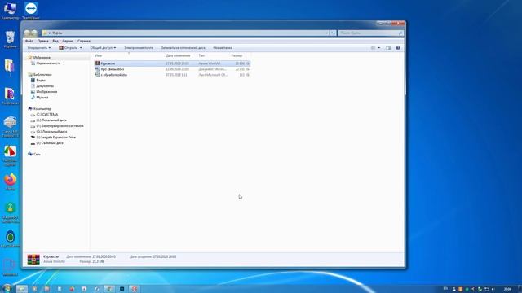Open the Windows Start menu orb

coord(7,289)
